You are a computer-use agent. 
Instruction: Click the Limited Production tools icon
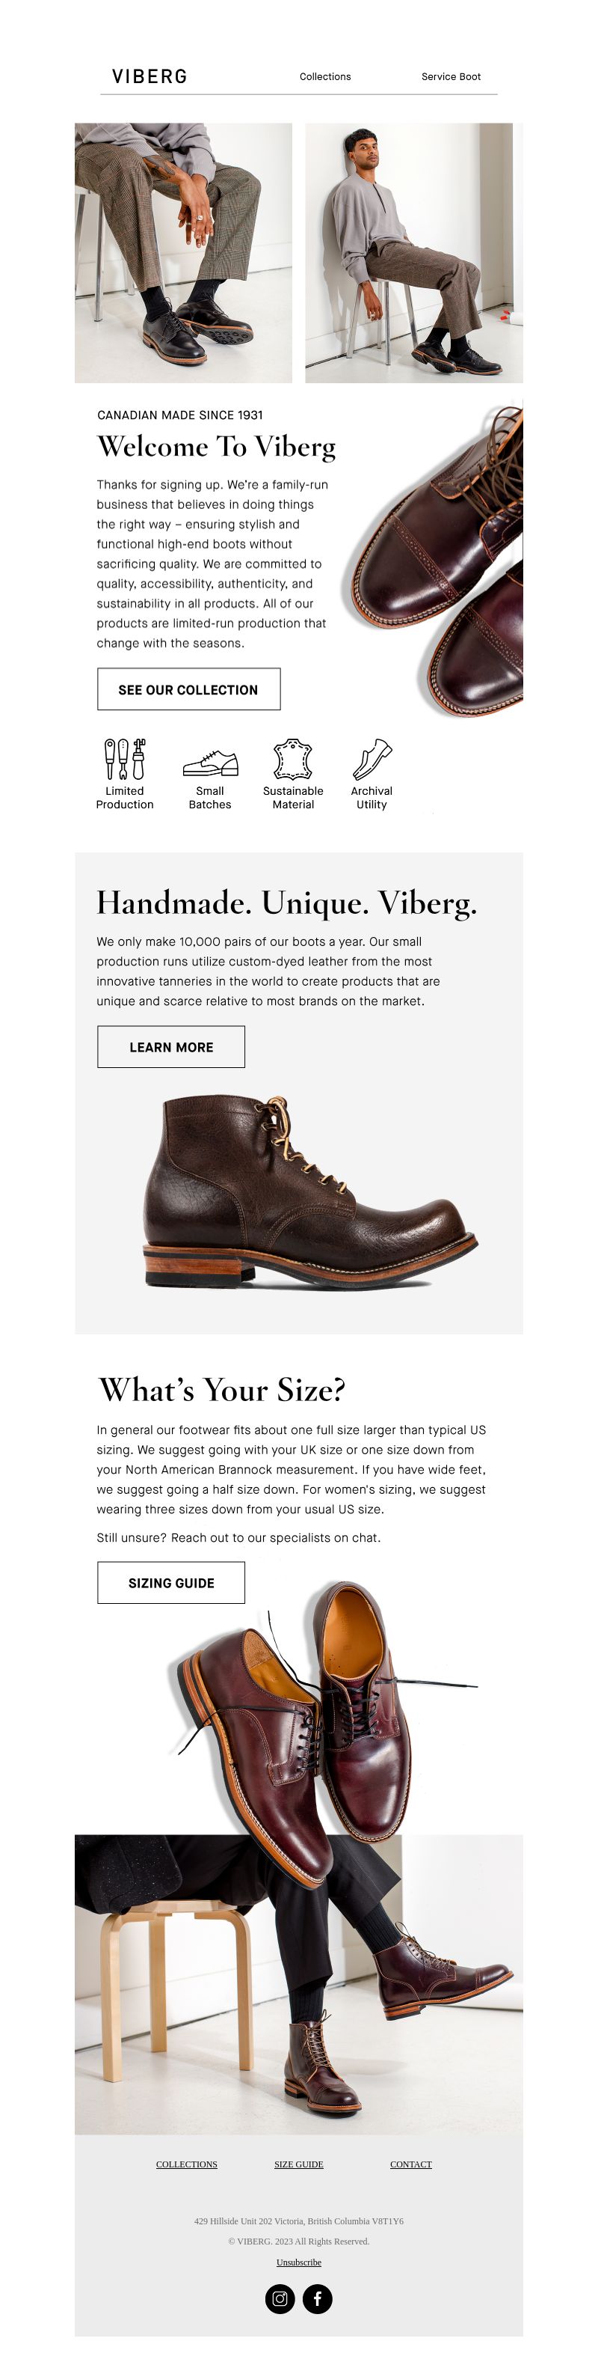point(125,758)
